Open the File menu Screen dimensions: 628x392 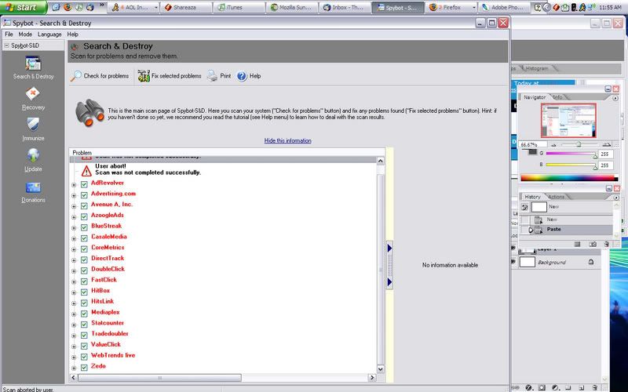pyautogui.click(x=9, y=34)
